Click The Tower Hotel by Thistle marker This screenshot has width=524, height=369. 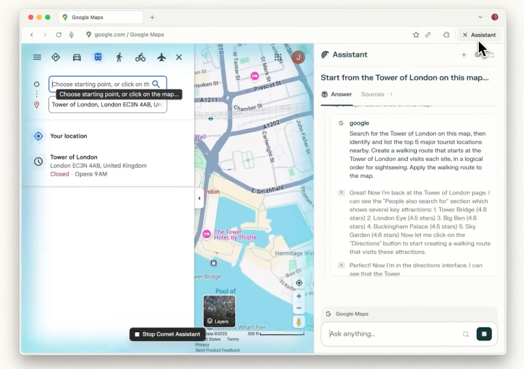coord(206,234)
